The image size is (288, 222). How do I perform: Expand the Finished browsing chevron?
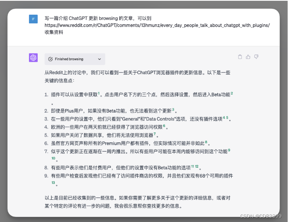click(99, 59)
